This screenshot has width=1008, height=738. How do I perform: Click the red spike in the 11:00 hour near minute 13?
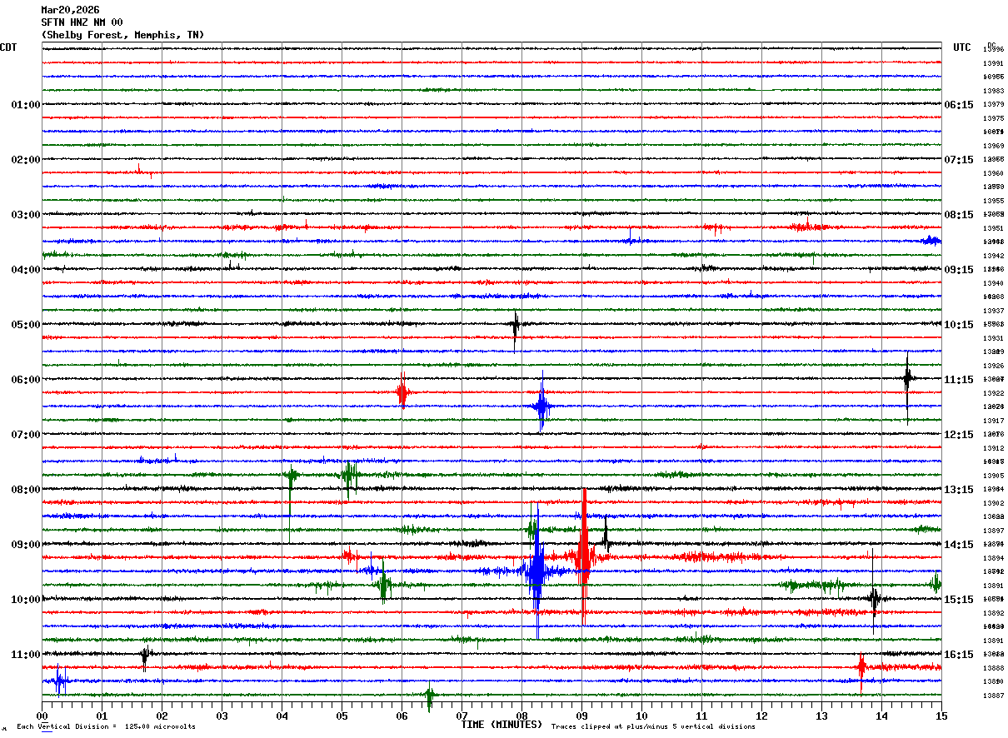(x=862, y=668)
